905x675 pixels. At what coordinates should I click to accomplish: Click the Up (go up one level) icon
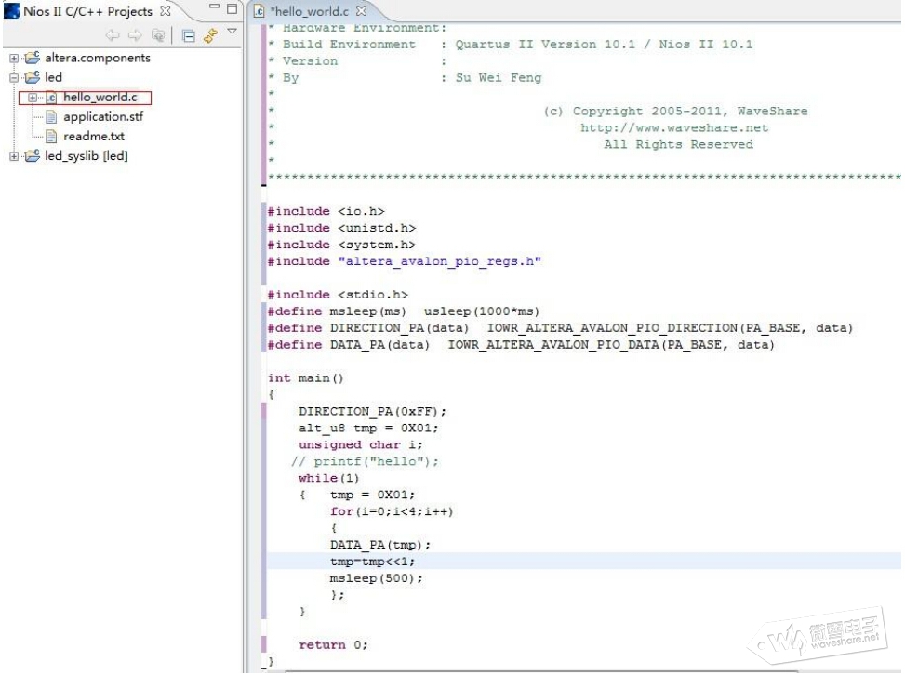pos(157,35)
